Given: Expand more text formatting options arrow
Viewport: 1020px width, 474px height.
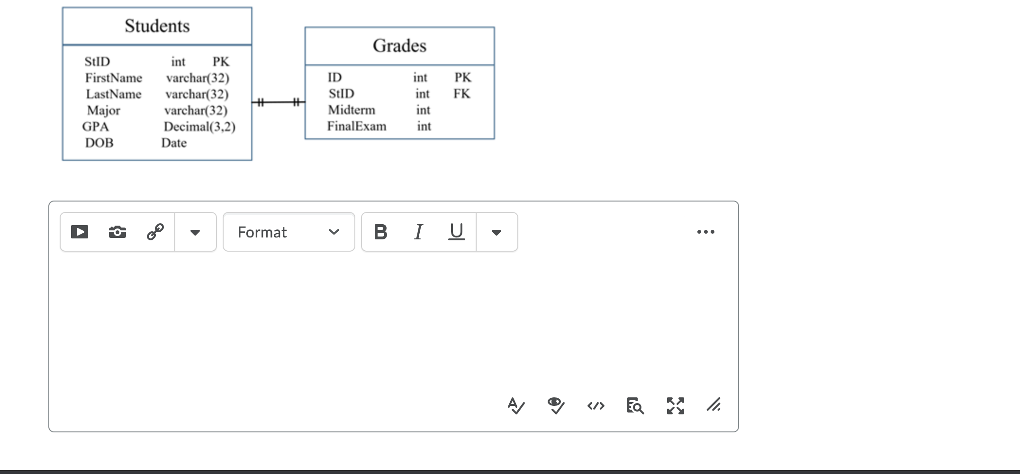Looking at the screenshot, I should point(496,232).
